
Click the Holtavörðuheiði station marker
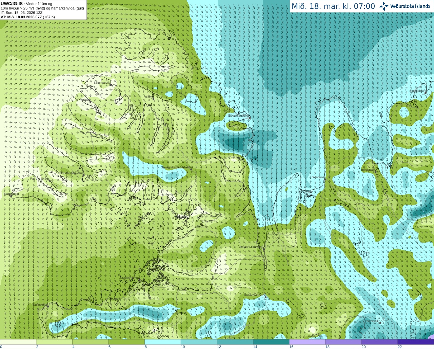266,297
